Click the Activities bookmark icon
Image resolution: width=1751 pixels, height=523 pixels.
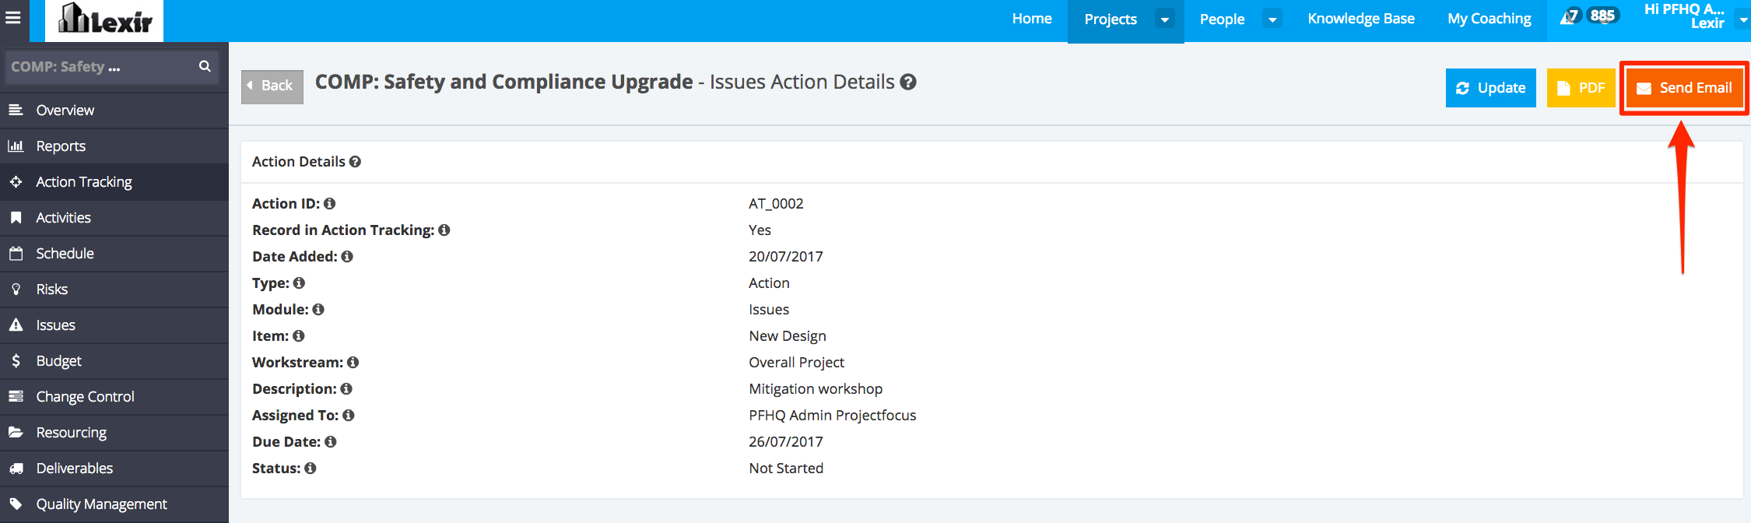[16, 217]
